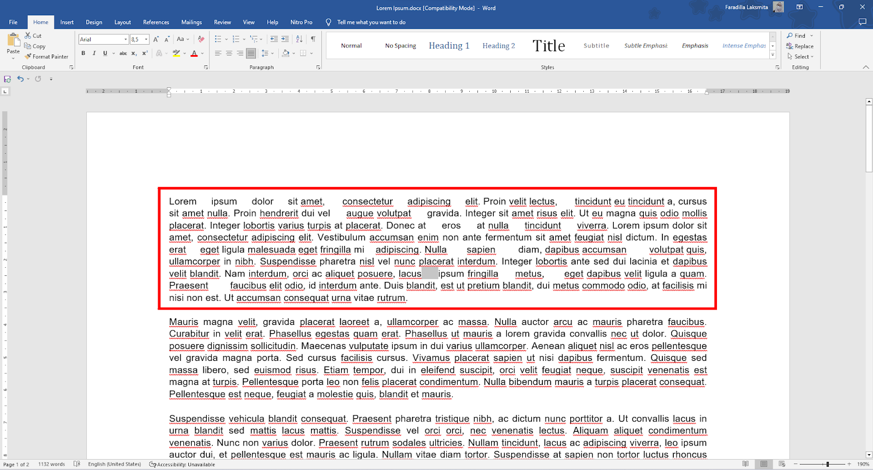Align text right
Viewport: 873px width, 470px height.
pos(240,53)
